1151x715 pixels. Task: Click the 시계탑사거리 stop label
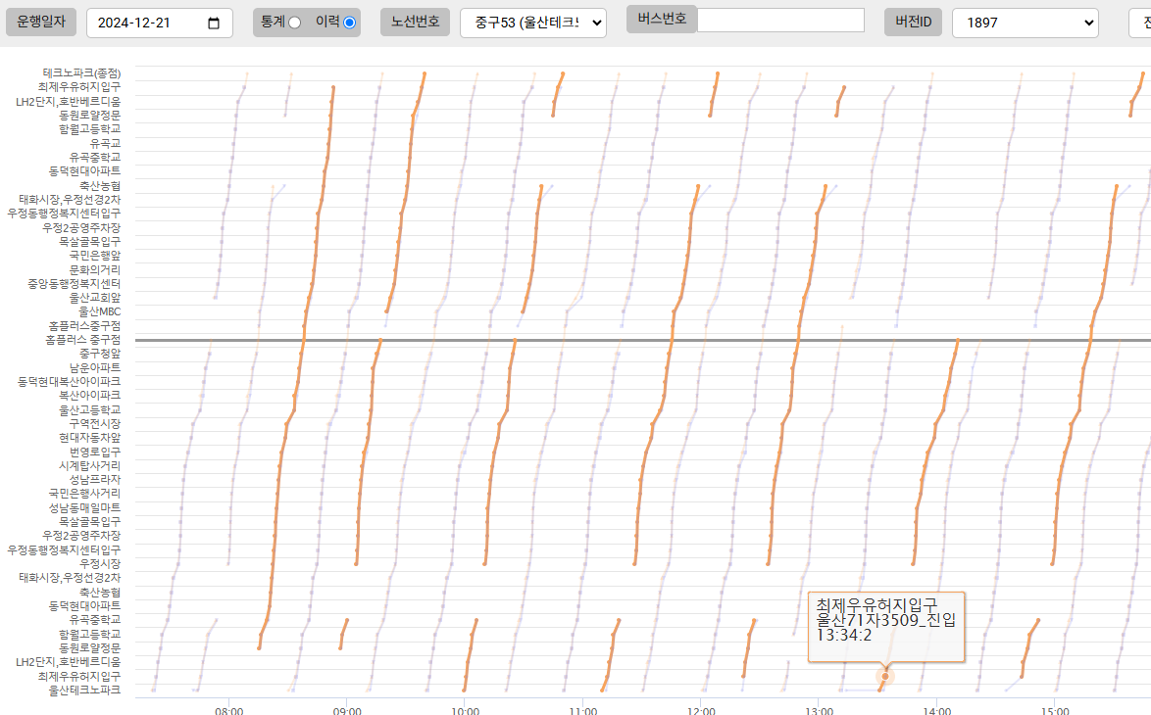(89, 466)
